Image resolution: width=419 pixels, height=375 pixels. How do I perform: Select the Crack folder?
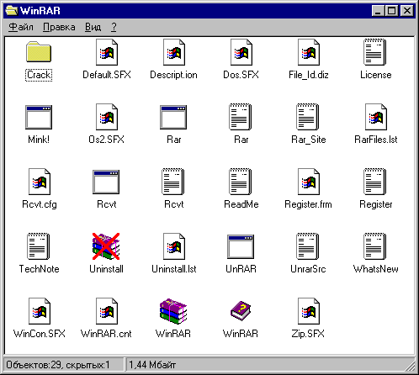point(39,52)
